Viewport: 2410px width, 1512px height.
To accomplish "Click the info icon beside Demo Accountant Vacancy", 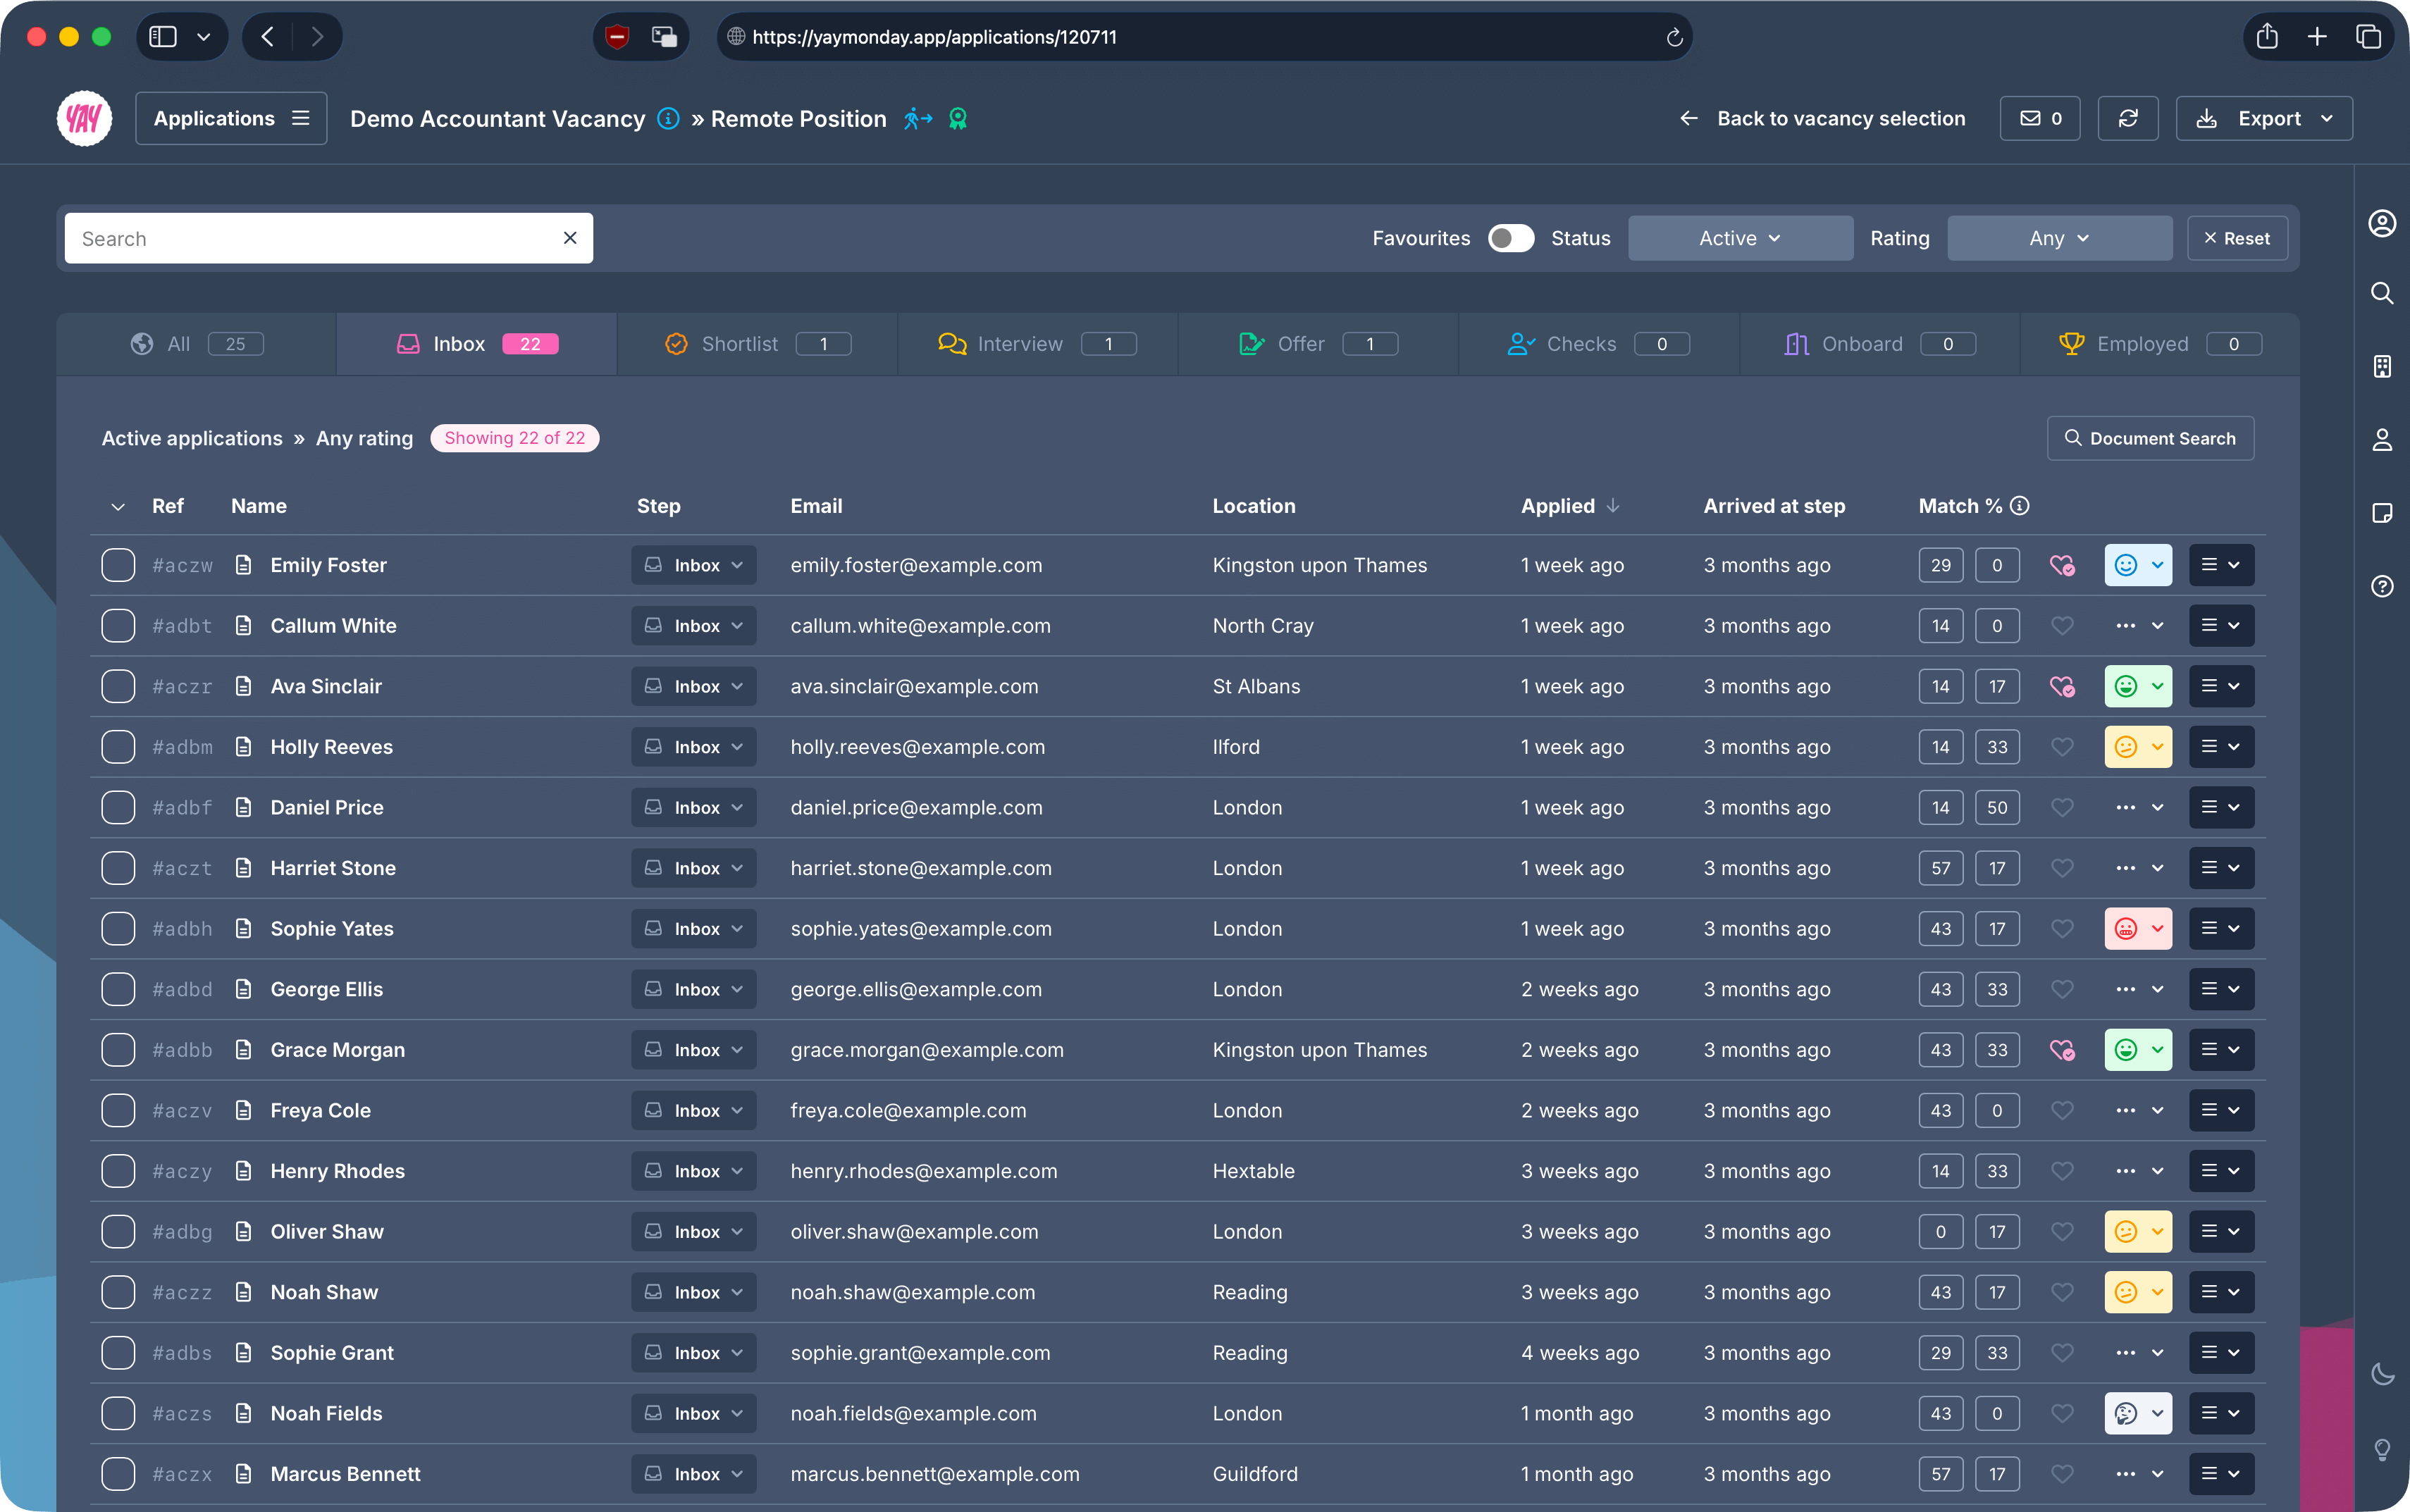I will coord(667,118).
